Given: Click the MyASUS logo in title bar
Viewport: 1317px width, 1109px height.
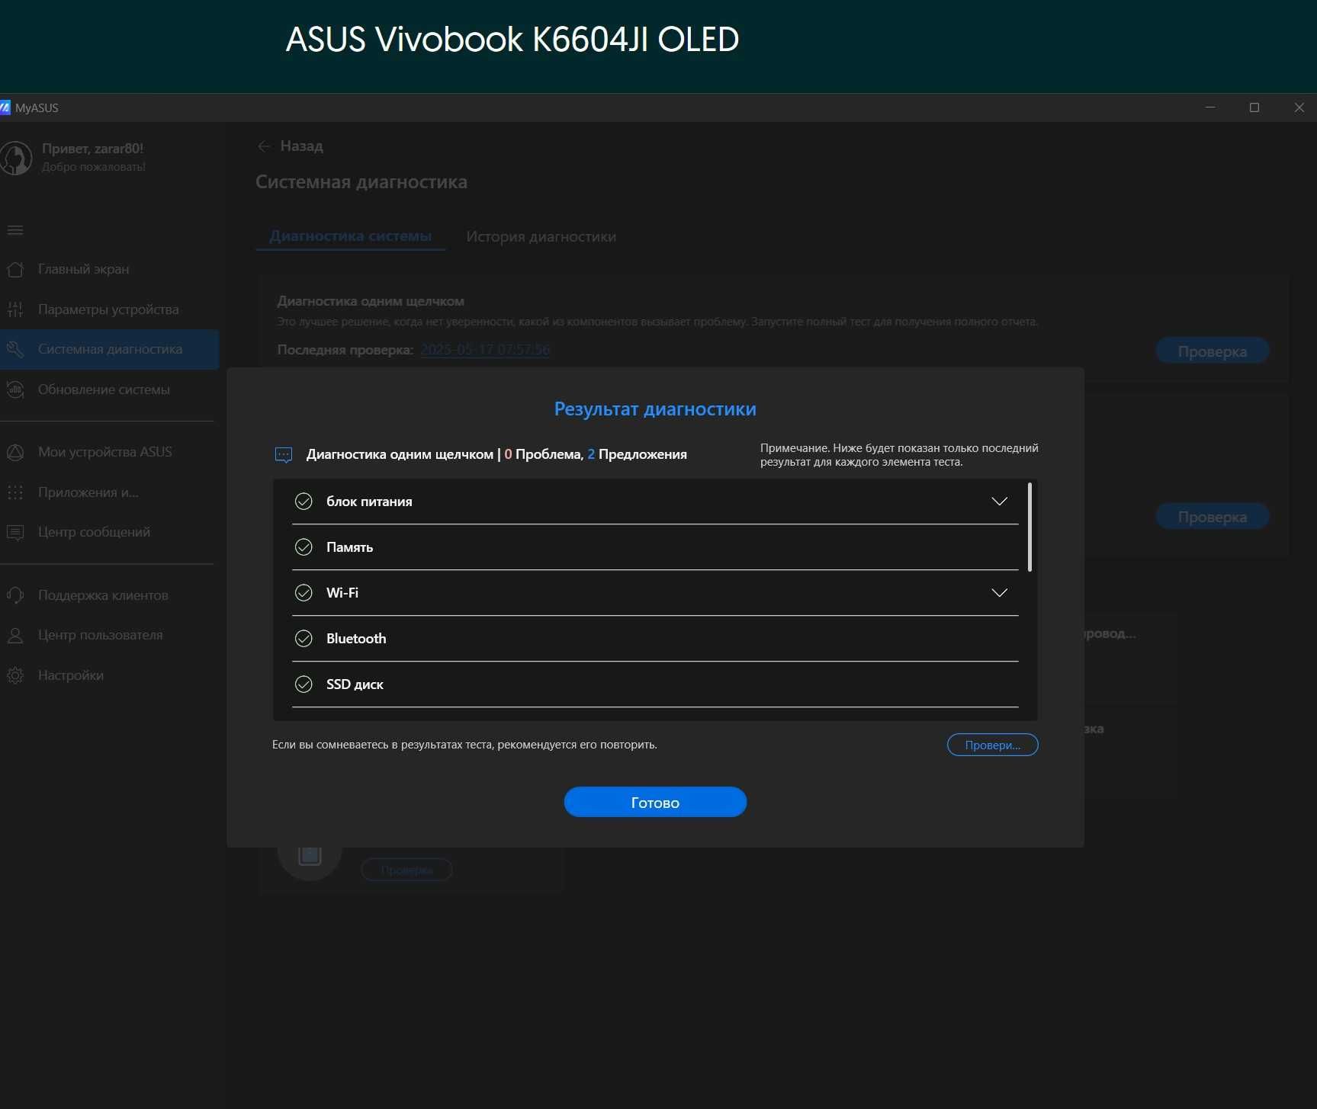Looking at the screenshot, I should point(5,107).
